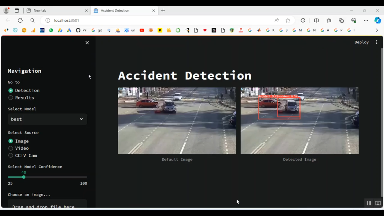Screen dimensions: 384x216
Task: Open Copilot from the browser toolbar
Action: click(x=378, y=20)
